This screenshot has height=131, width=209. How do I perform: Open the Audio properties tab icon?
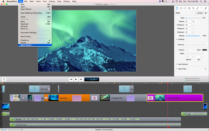[x=181, y=8]
